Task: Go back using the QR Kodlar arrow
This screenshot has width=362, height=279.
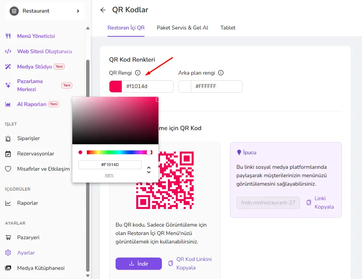Action: [103, 10]
